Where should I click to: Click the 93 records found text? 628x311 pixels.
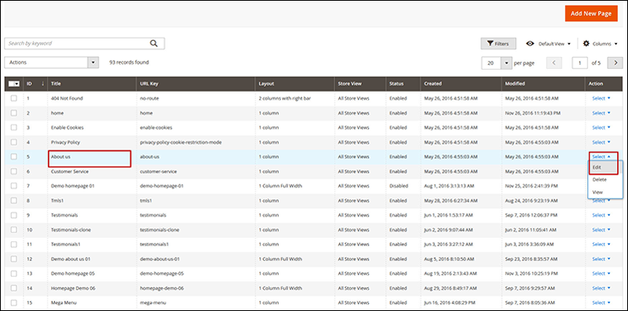(x=129, y=63)
